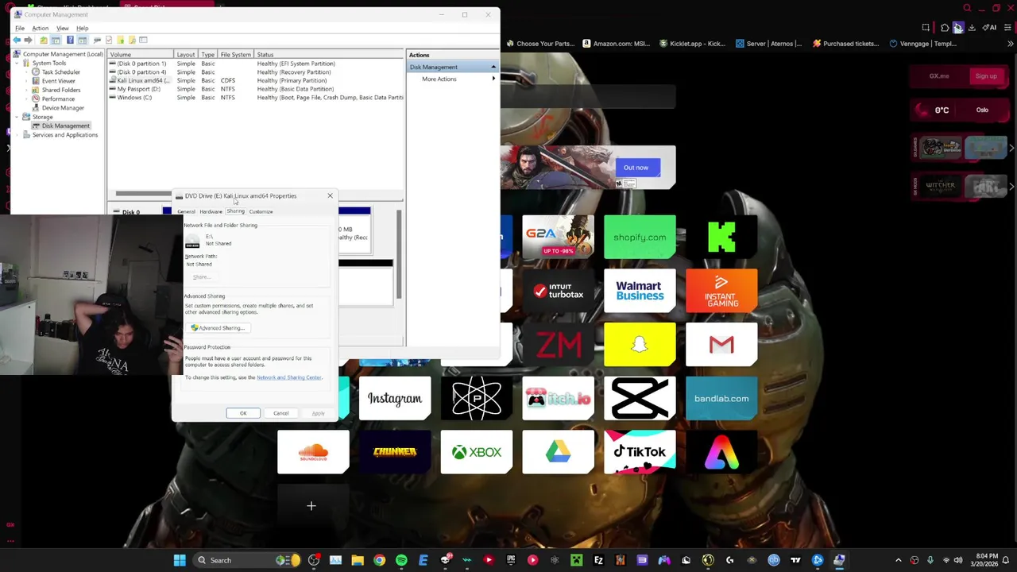Screen dimensions: 1017x572
Task: Open the browser easy setup menu icon
Action: pyautogui.click(x=1008, y=28)
